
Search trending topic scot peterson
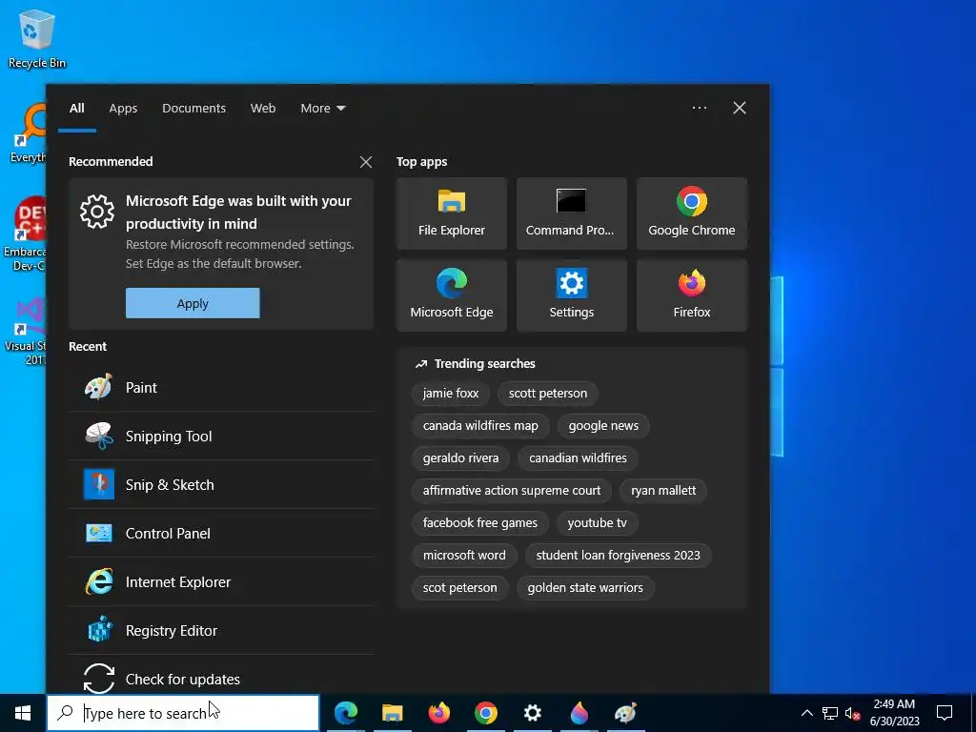coord(460,587)
